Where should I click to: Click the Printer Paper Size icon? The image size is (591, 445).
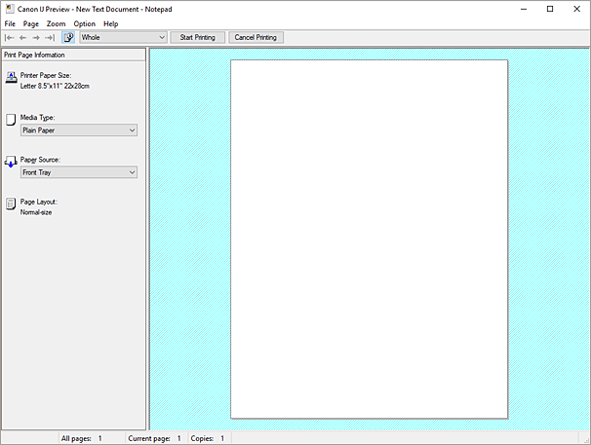(x=12, y=79)
